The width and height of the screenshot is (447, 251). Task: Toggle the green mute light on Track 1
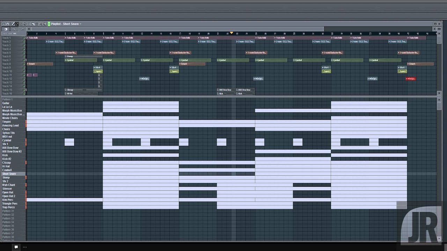(x=24, y=38)
